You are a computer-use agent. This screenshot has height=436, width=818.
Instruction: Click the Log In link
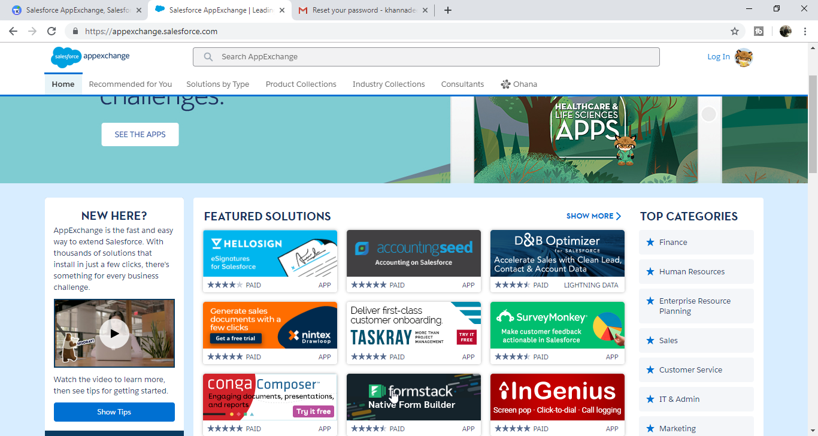click(x=719, y=57)
